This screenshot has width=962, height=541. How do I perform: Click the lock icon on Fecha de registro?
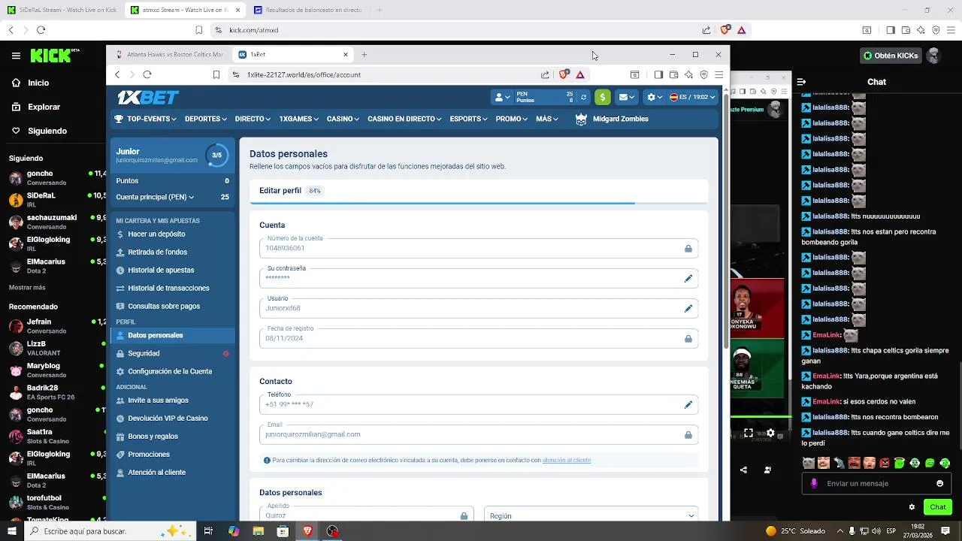click(x=688, y=338)
